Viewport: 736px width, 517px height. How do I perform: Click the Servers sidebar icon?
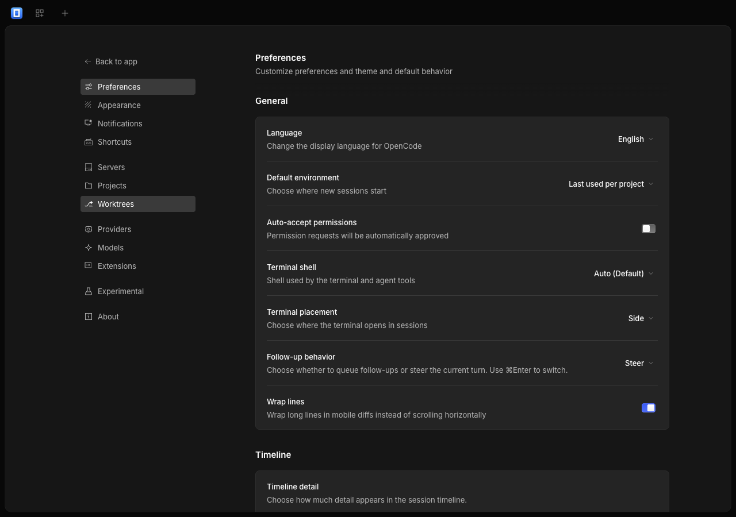tap(88, 167)
